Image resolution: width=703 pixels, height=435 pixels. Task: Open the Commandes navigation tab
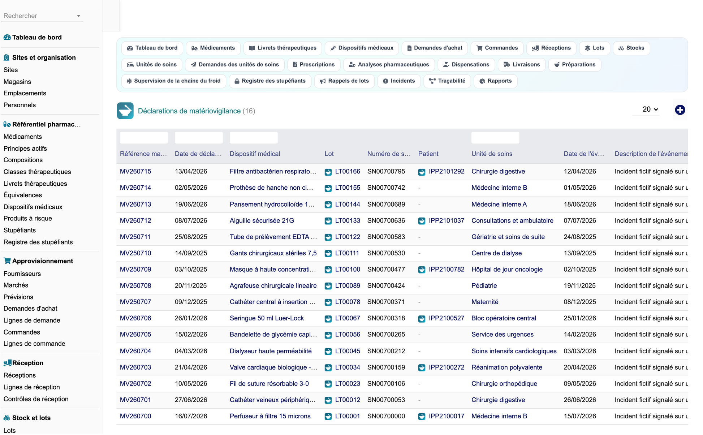pyautogui.click(x=497, y=48)
